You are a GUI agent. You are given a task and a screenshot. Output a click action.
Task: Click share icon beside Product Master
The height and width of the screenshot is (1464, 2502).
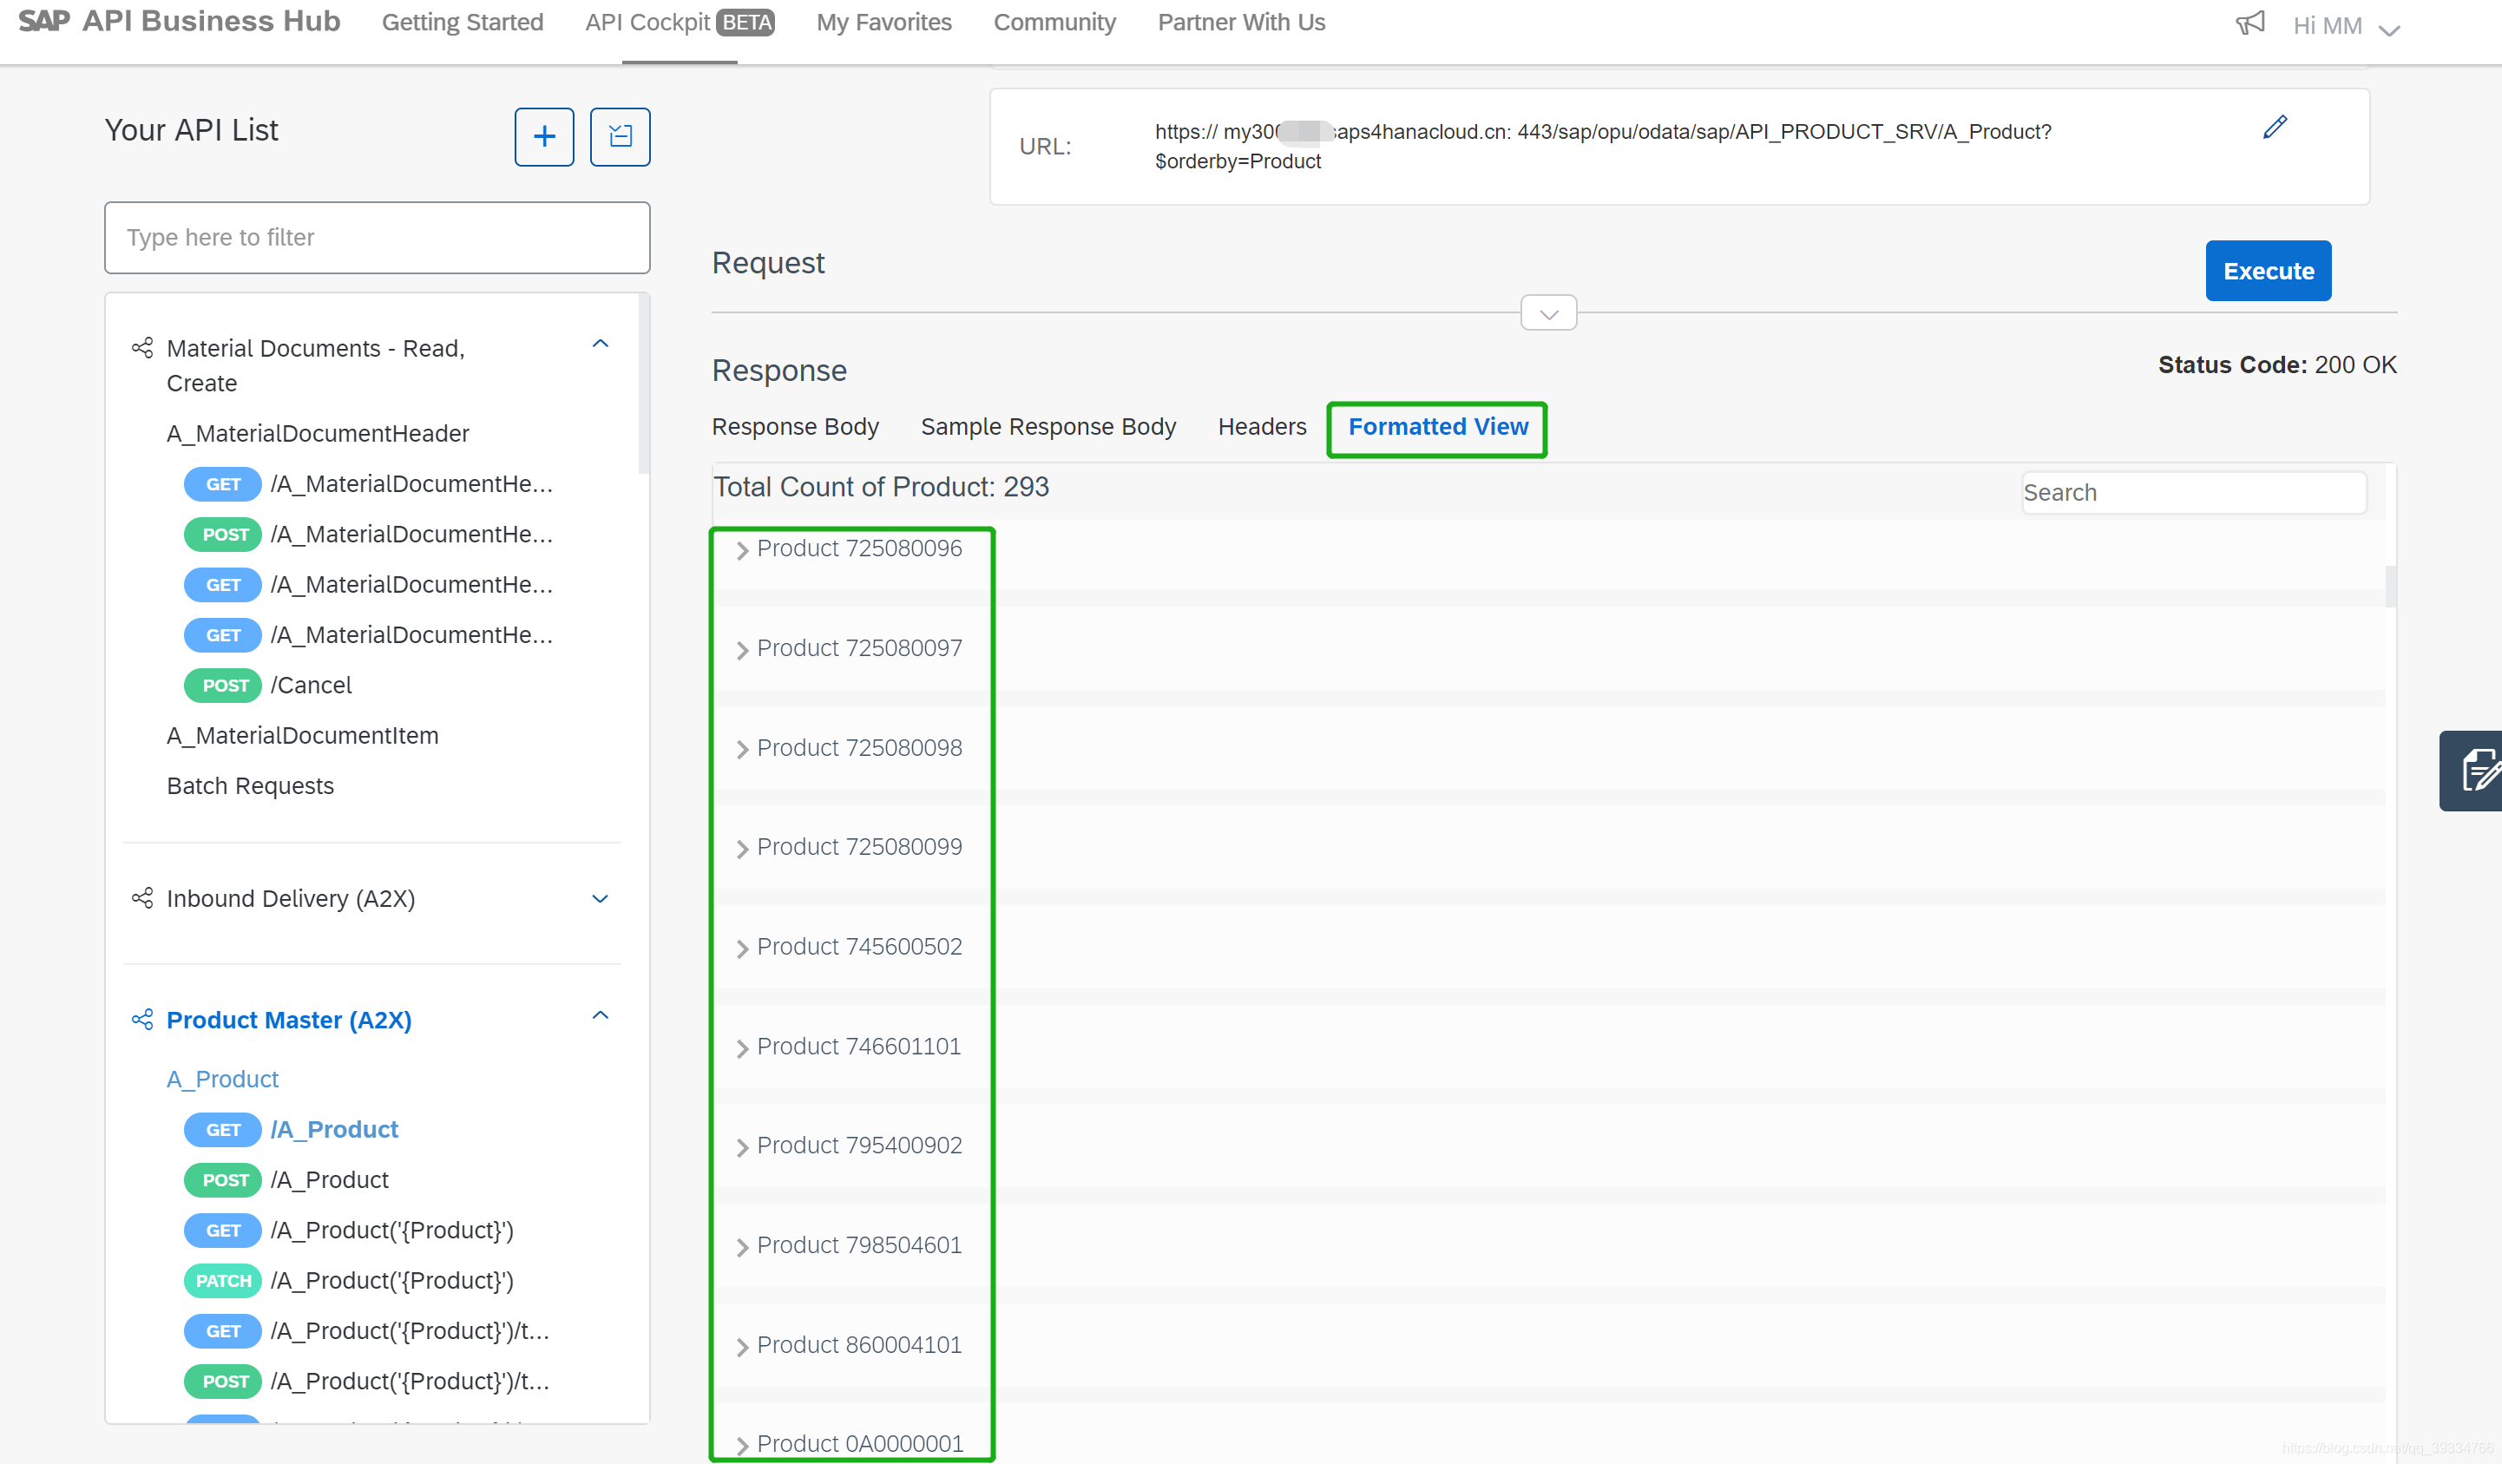click(x=142, y=1021)
